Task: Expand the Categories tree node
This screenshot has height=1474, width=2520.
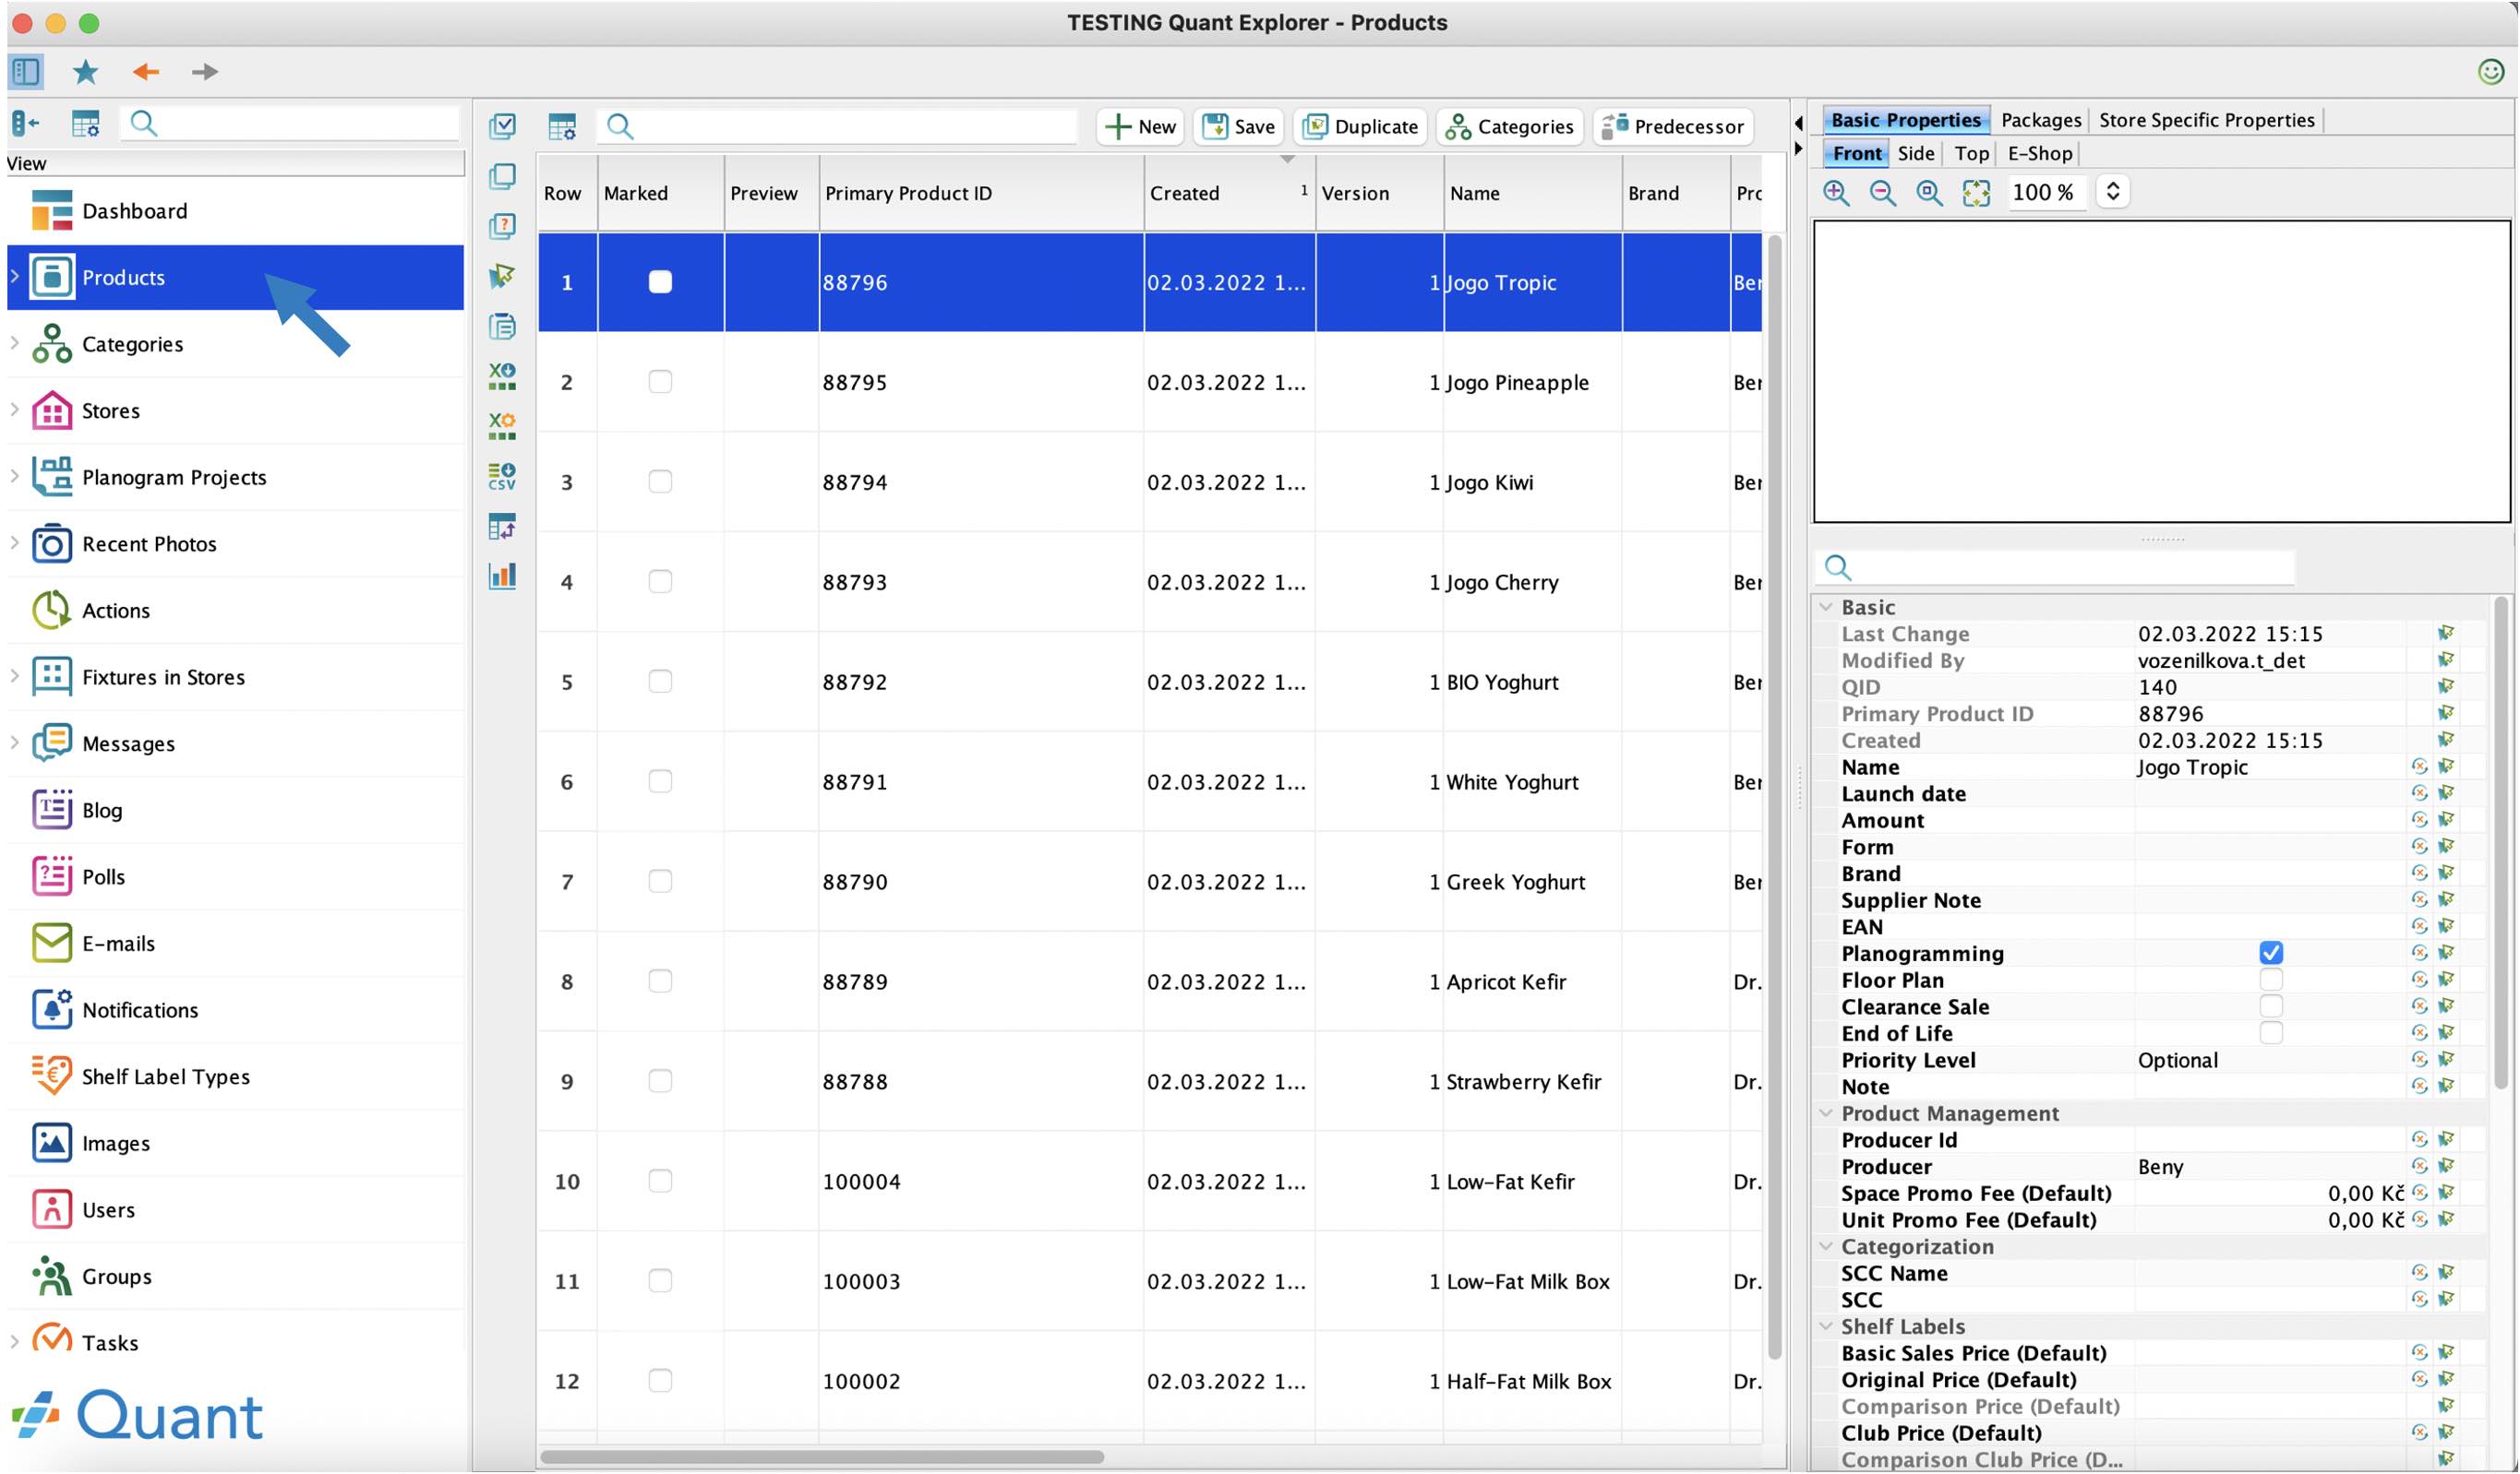Action: pyautogui.click(x=15, y=343)
